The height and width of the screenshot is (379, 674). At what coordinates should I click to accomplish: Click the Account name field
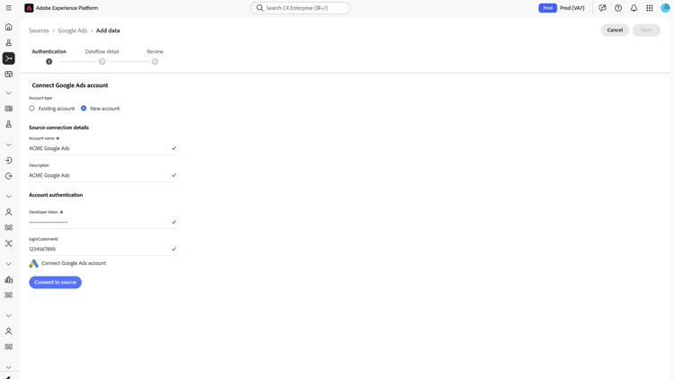[102, 148]
